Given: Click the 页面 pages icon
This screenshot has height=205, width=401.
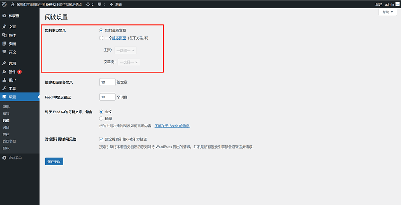Looking at the screenshot, I should pos(4,44).
